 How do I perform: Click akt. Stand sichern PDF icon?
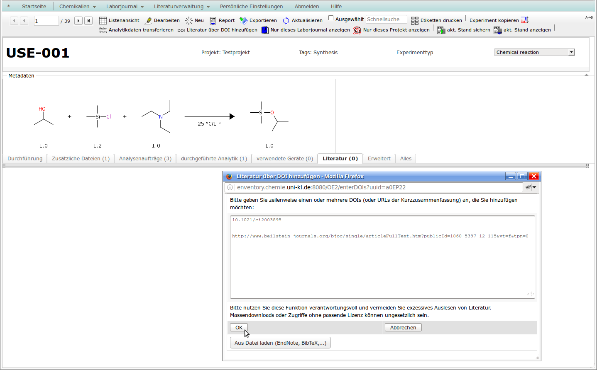tap(441, 30)
